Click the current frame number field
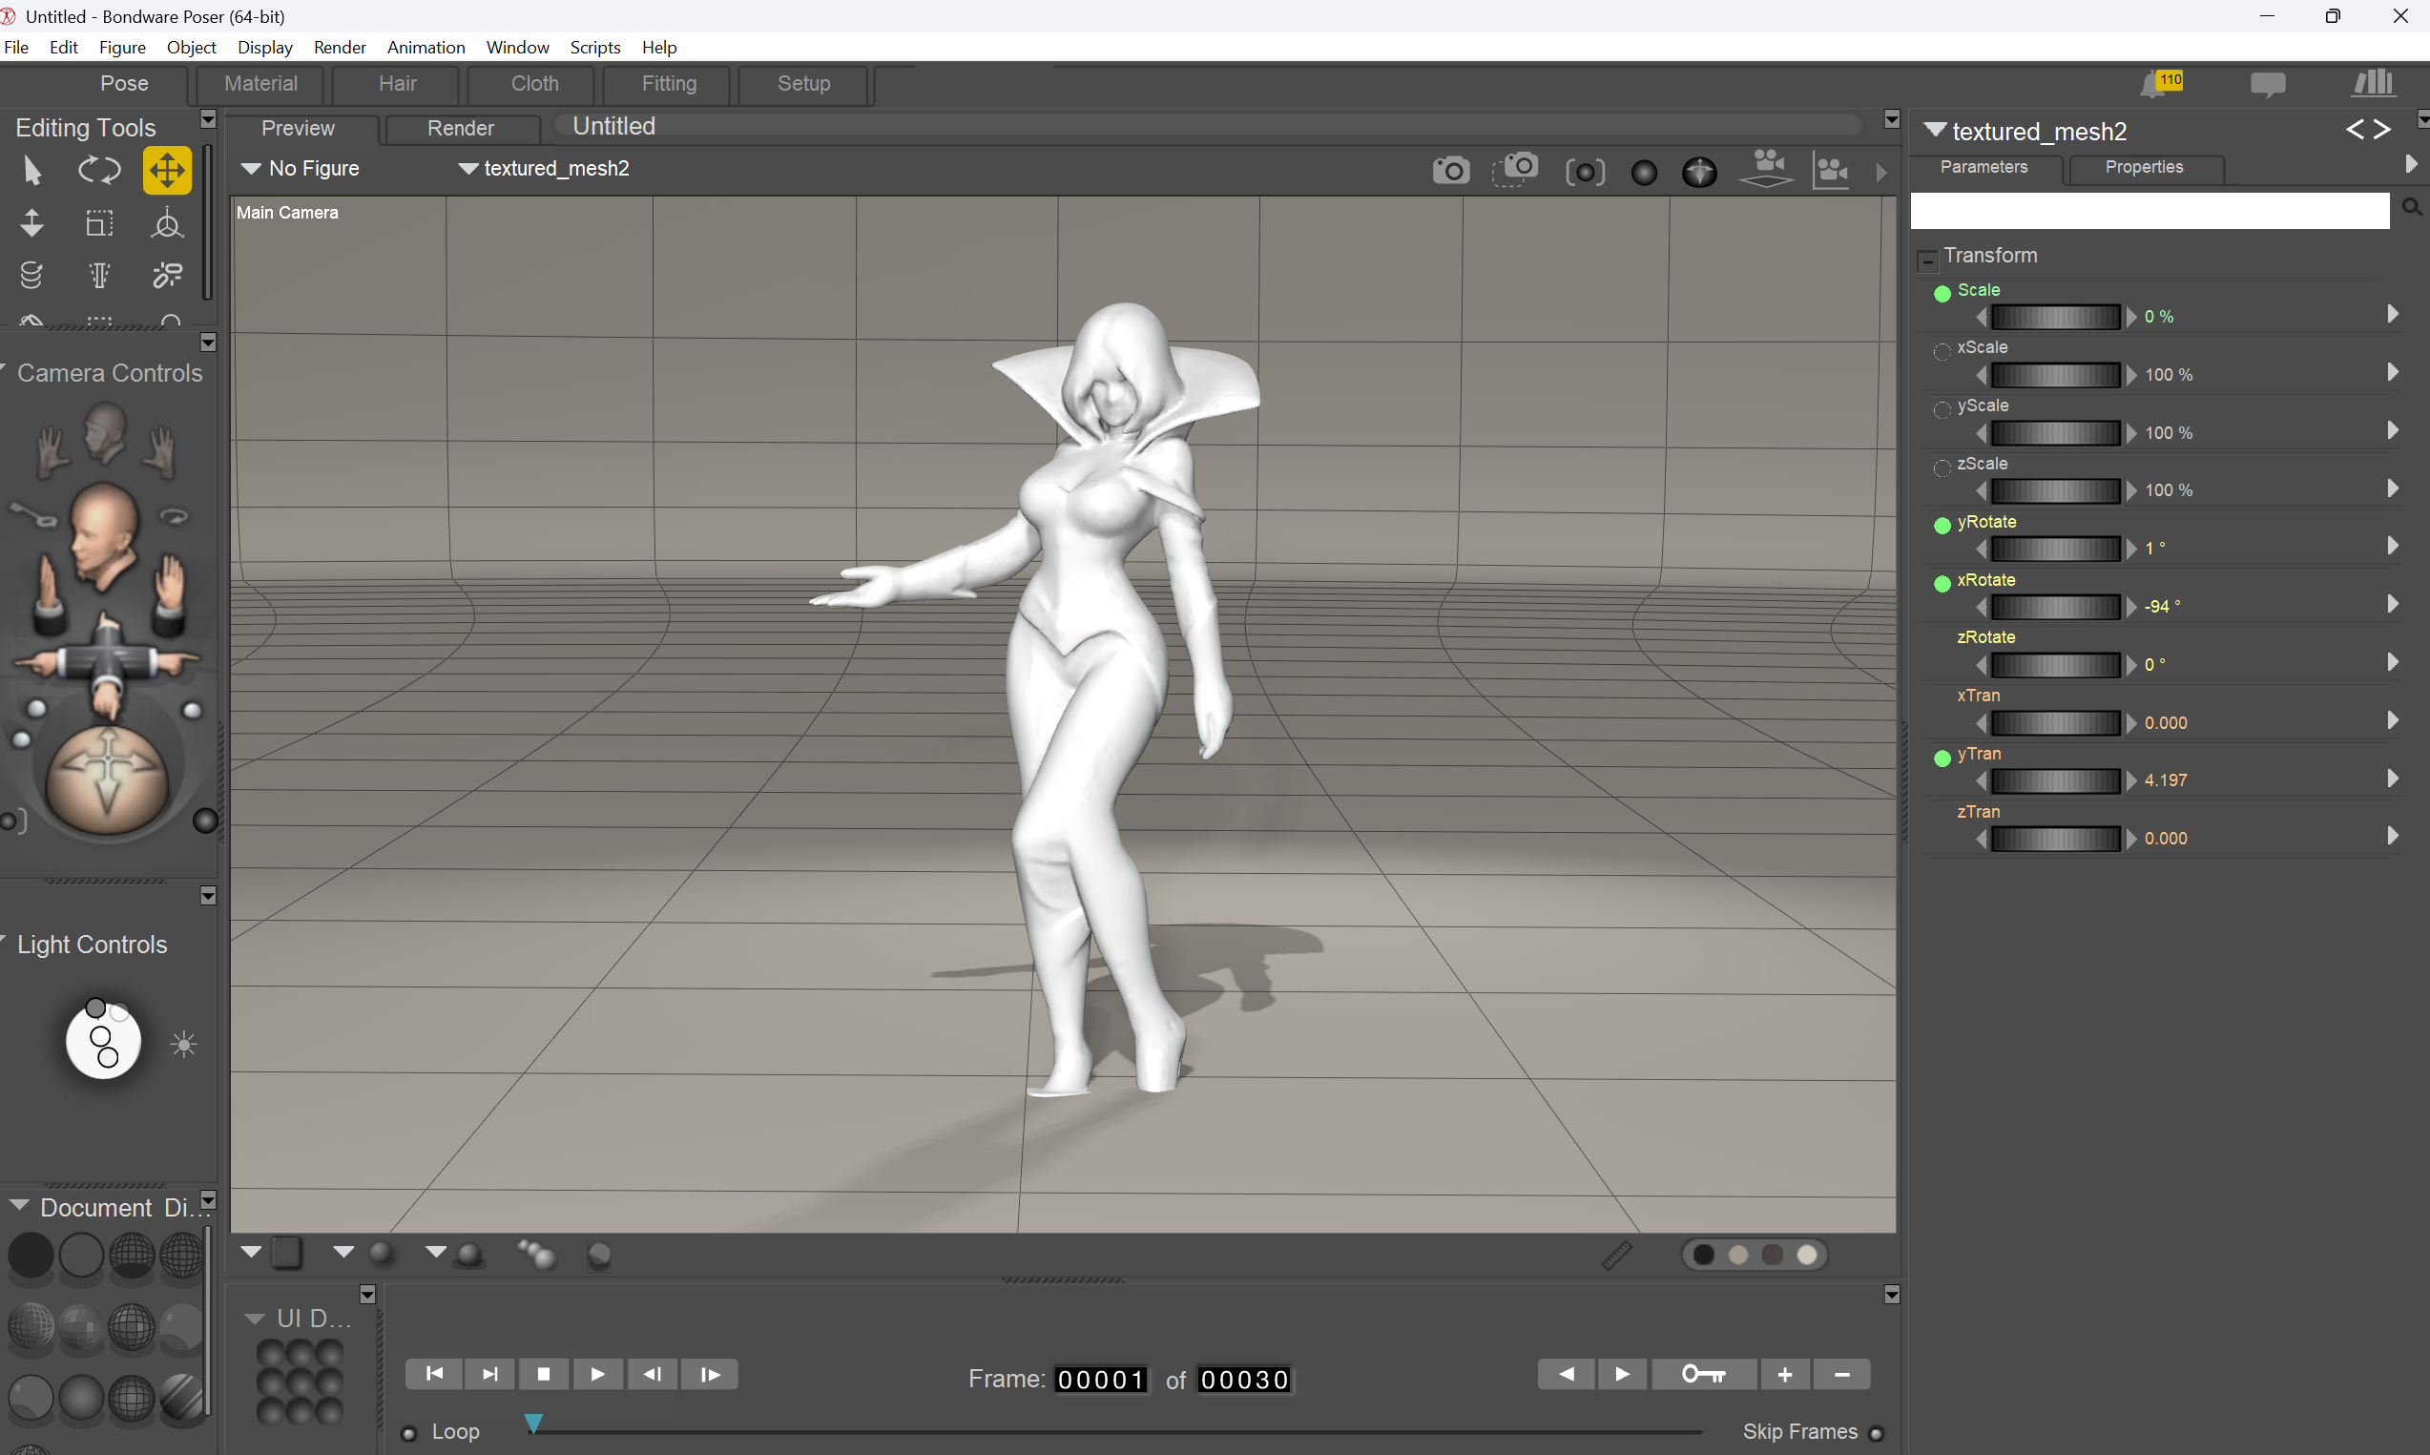The image size is (2430, 1455). pos(1101,1380)
